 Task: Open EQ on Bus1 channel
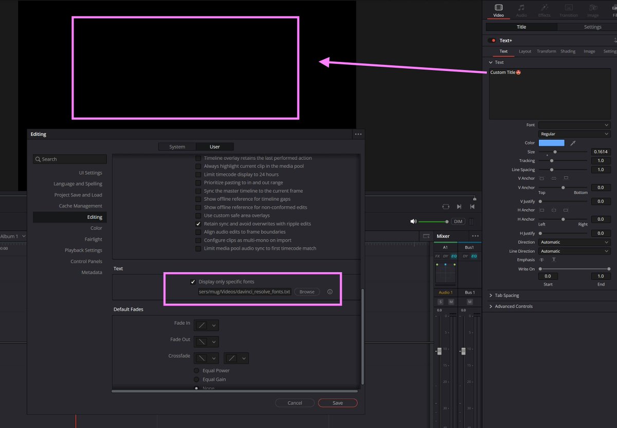click(474, 256)
